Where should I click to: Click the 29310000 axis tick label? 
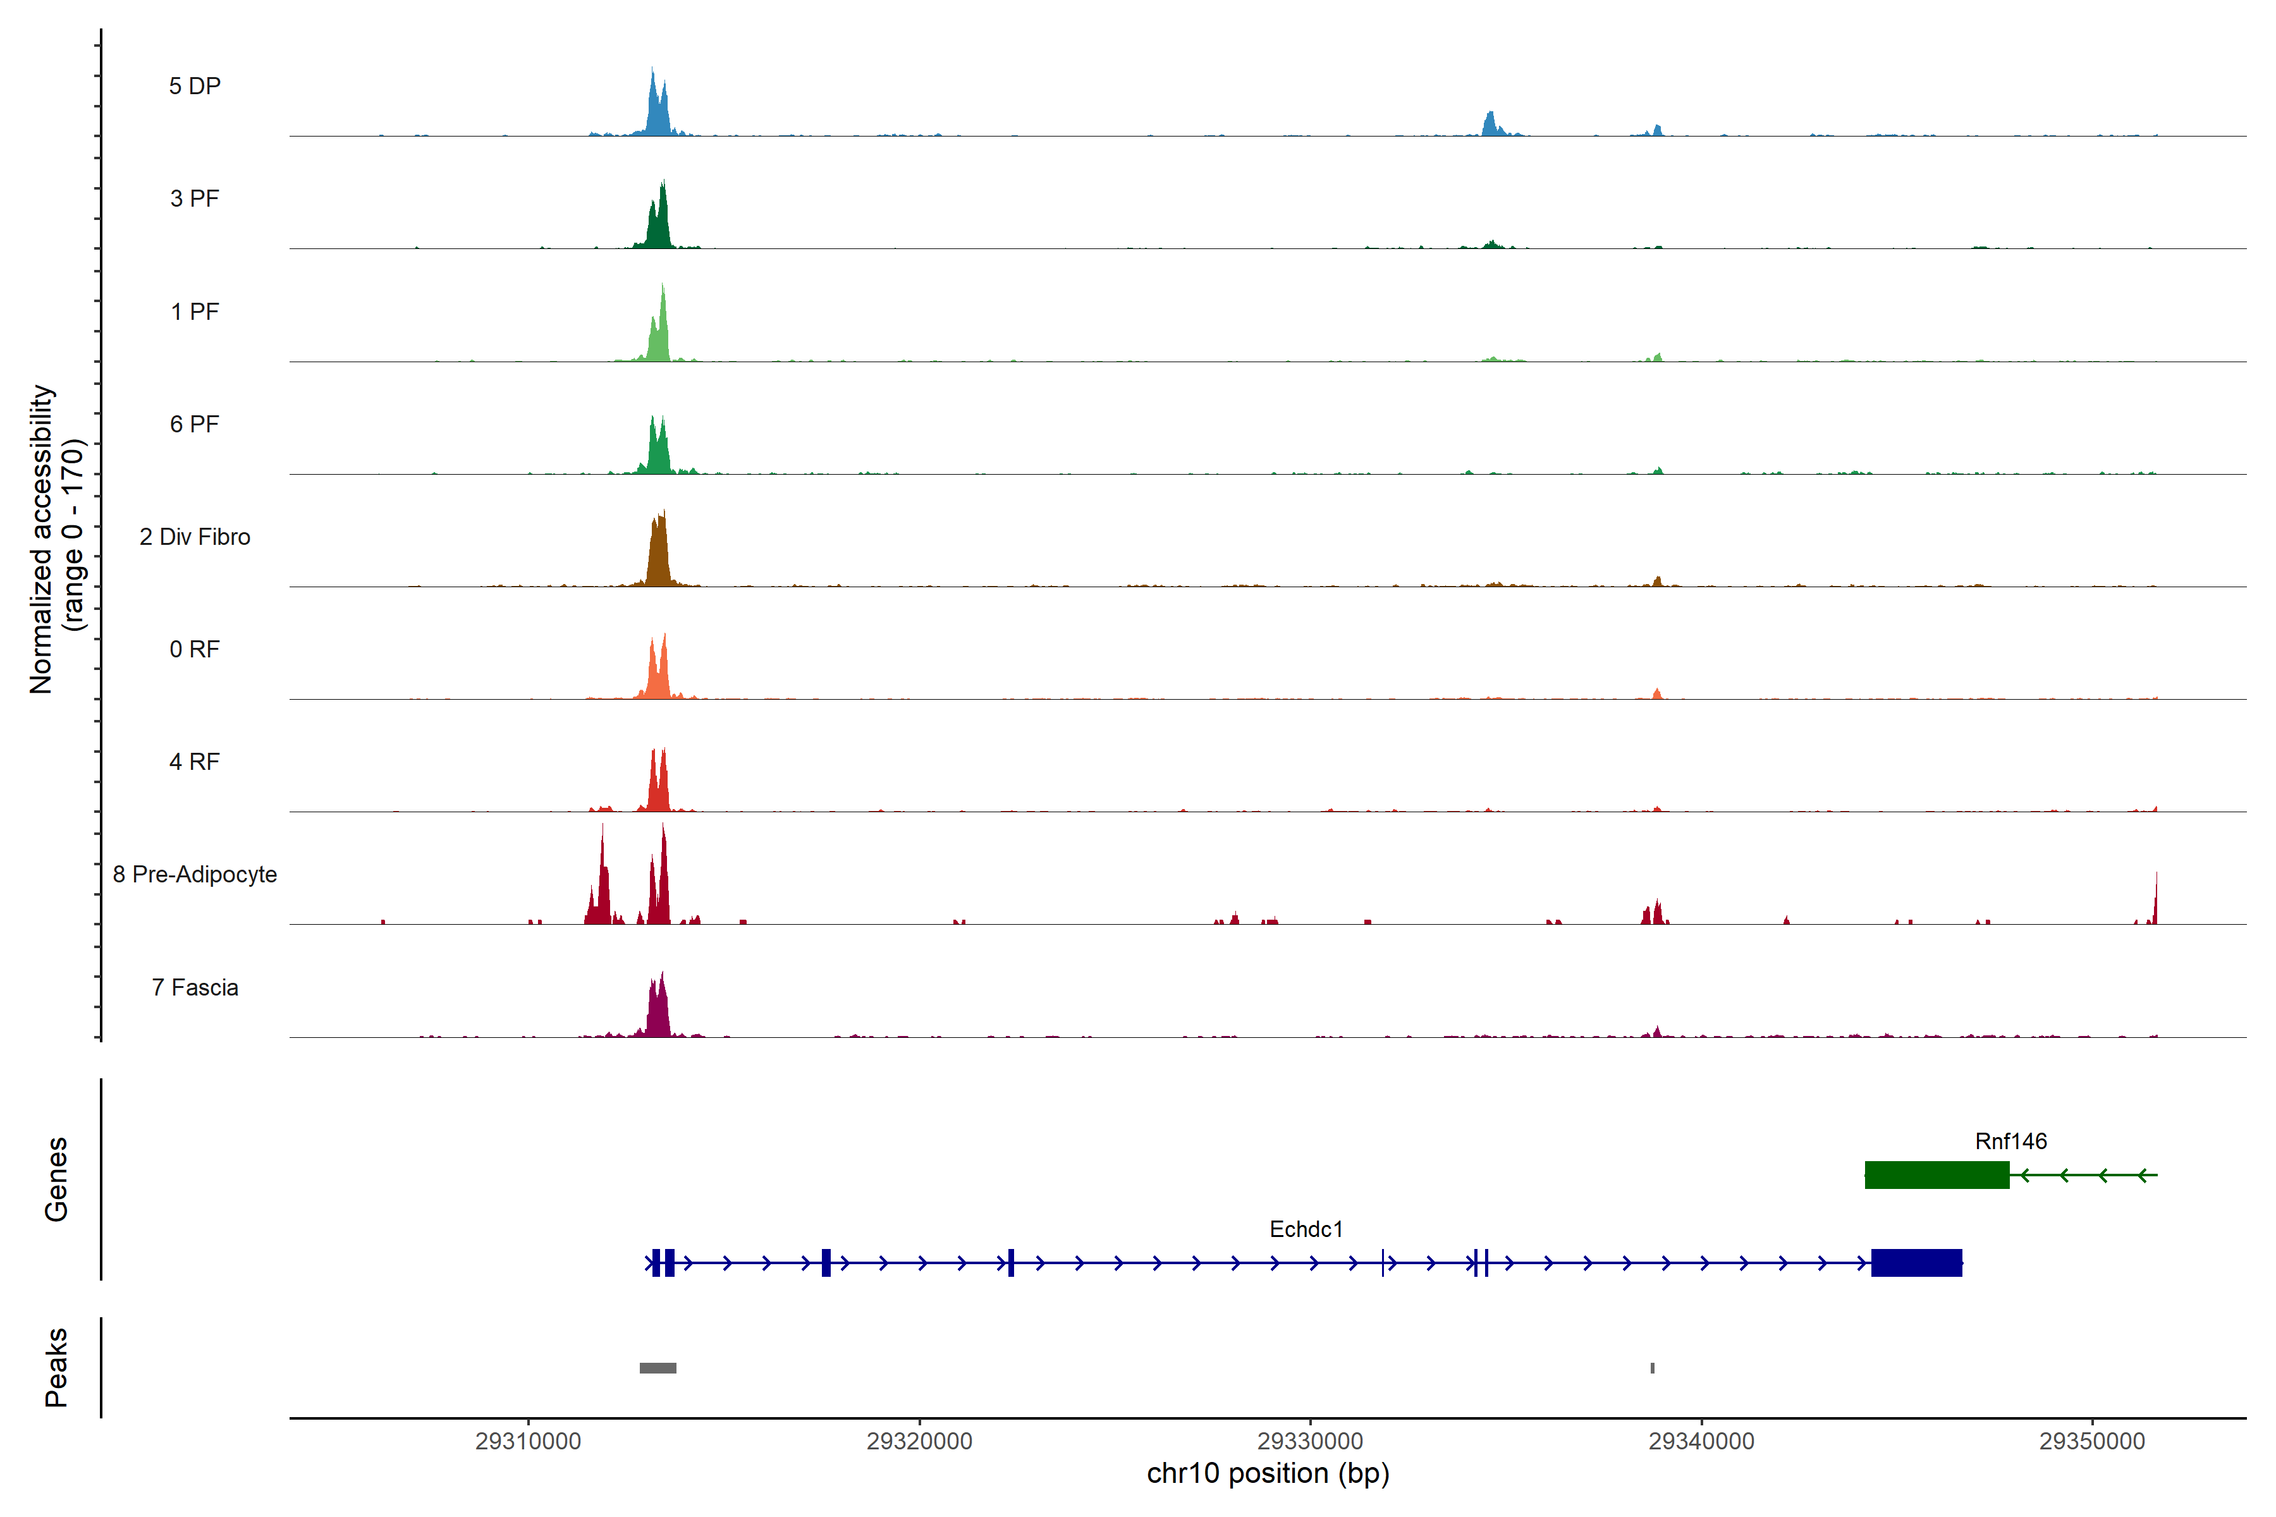527,1441
